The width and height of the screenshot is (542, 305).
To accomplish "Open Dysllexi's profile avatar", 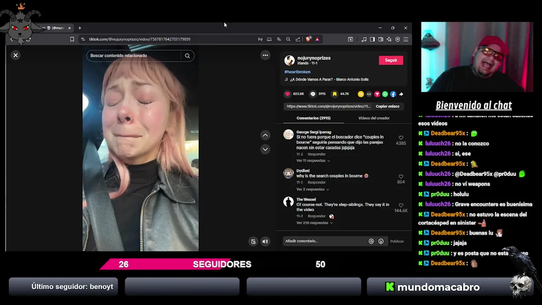I will click(x=288, y=173).
